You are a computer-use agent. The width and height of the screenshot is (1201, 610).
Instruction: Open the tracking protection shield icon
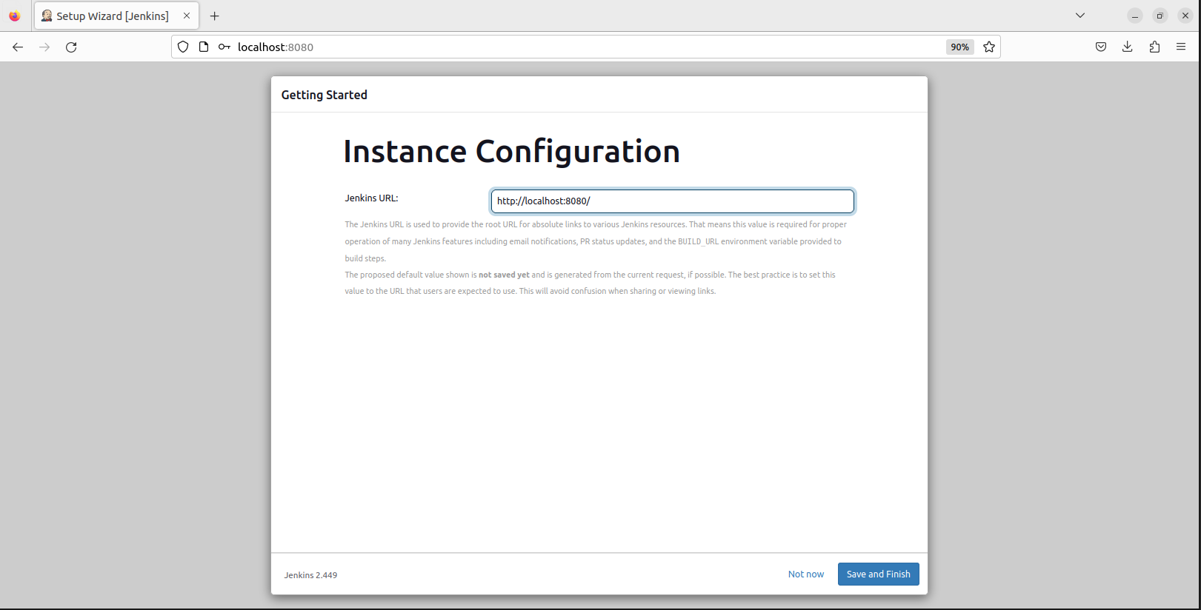point(183,47)
